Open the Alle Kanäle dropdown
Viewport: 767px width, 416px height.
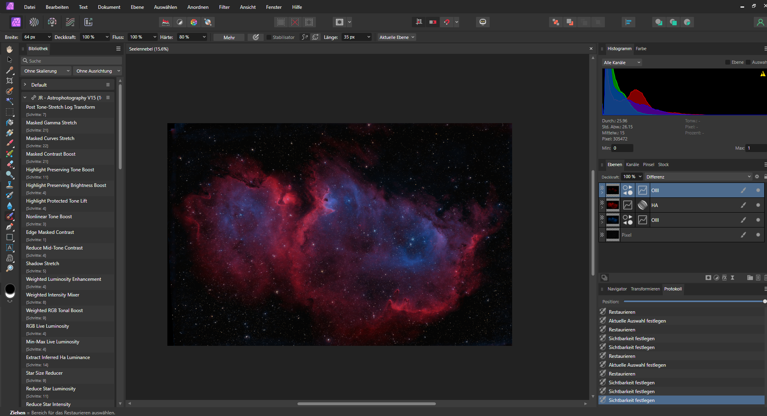pyautogui.click(x=622, y=62)
